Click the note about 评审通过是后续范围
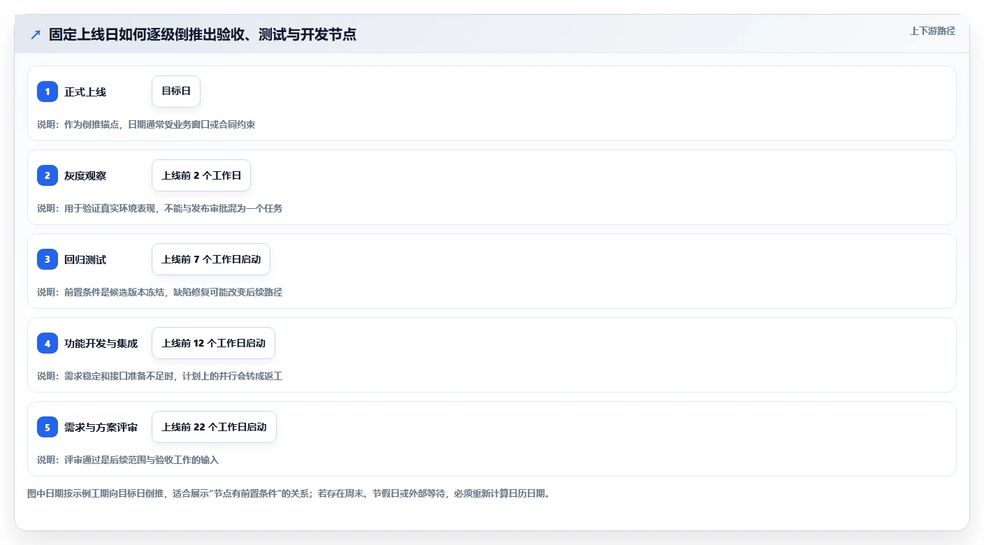 click(x=128, y=460)
